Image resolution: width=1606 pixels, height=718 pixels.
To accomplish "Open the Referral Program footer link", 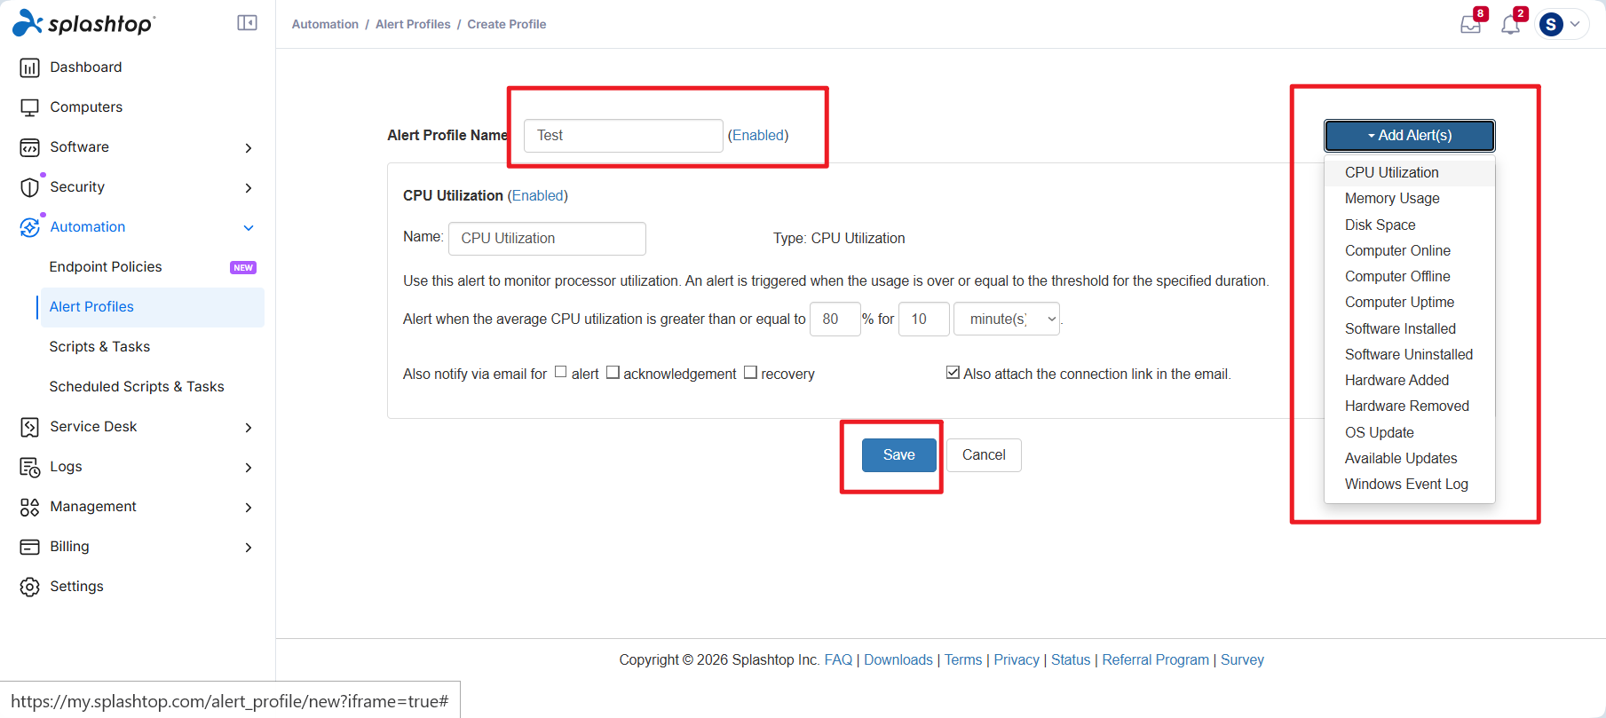I will click(1156, 659).
